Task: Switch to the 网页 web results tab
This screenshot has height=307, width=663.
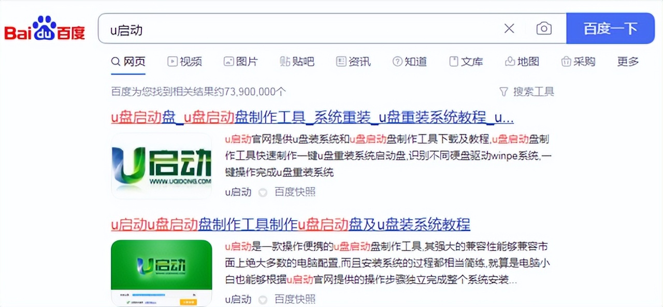Action: pyautogui.click(x=128, y=61)
